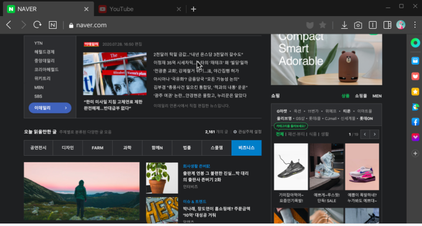The height and width of the screenshot is (226, 422).
Task: Select 중앙데일리 in press list
Action: tap(45, 61)
